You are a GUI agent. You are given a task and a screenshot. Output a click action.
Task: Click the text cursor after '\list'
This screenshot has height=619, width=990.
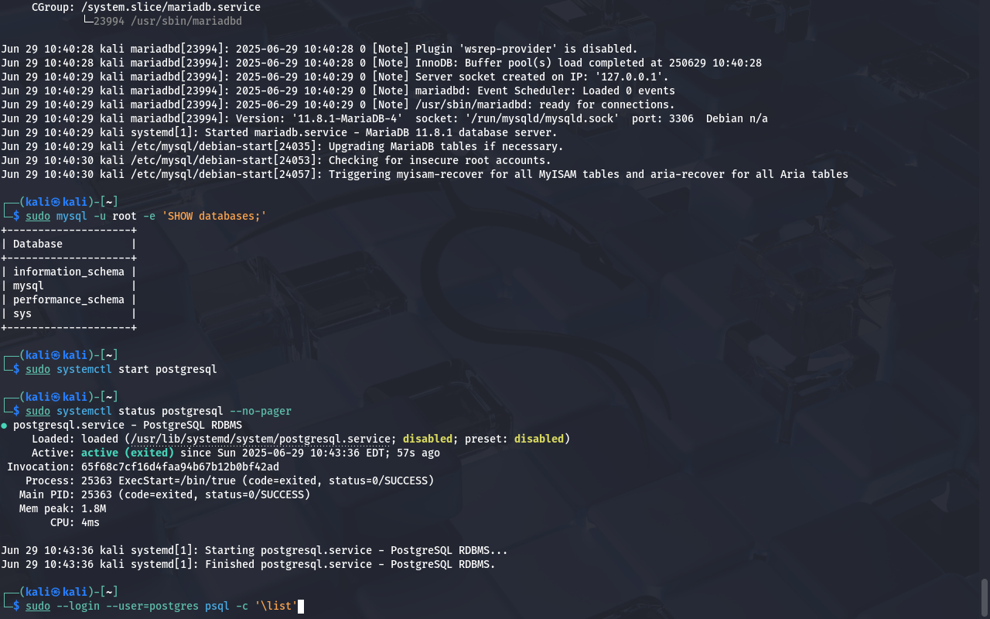pyautogui.click(x=301, y=606)
